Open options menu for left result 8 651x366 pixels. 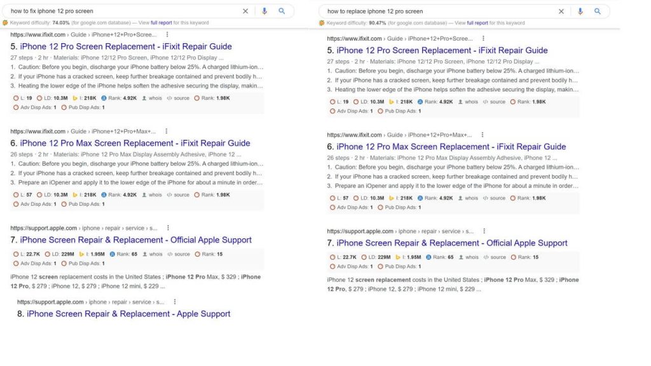175,302
